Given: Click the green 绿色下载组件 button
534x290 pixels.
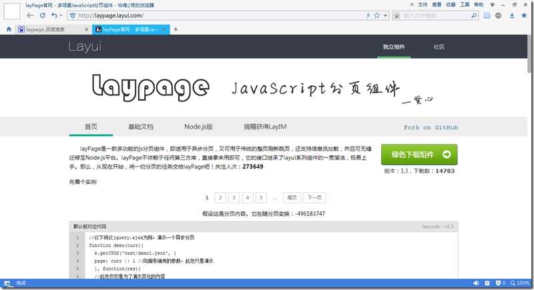Looking at the screenshot, I should [x=419, y=155].
